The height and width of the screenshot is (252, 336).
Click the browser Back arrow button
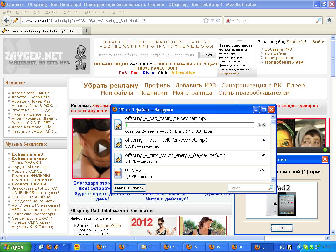coord(7,20)
